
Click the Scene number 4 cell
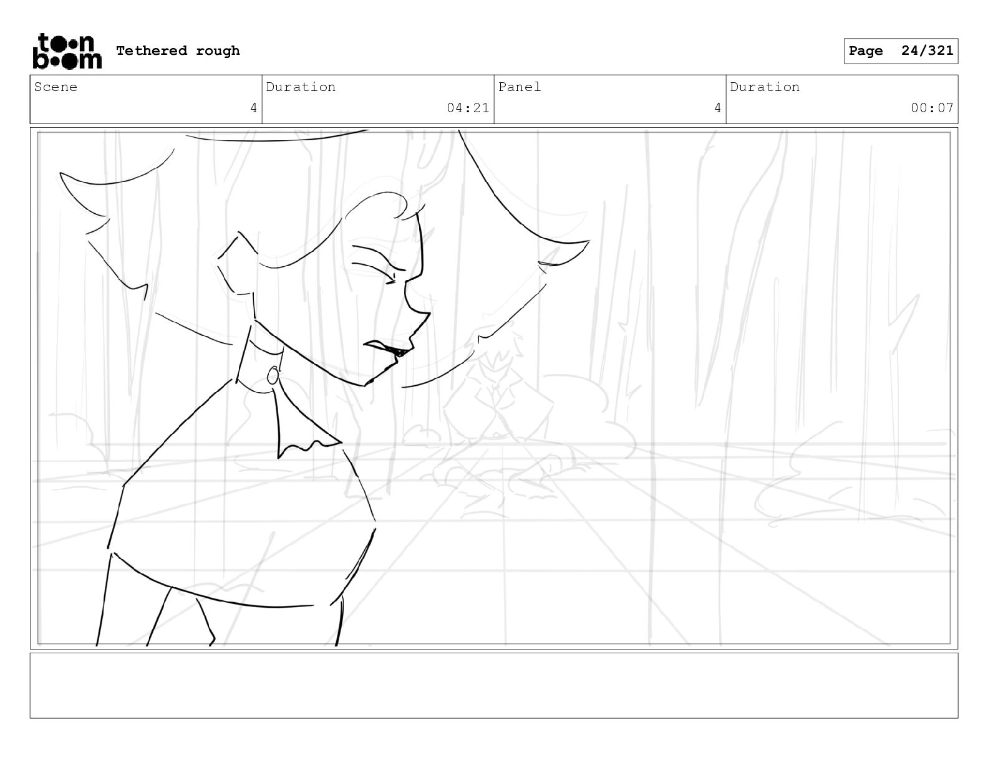point(146,100)
